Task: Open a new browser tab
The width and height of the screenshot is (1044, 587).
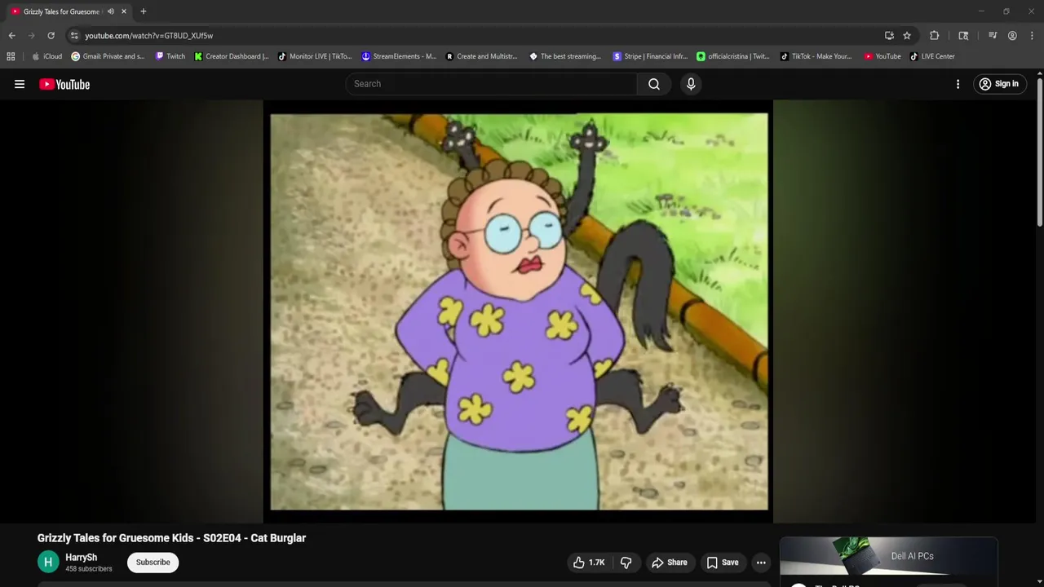Action: point(144,11)
